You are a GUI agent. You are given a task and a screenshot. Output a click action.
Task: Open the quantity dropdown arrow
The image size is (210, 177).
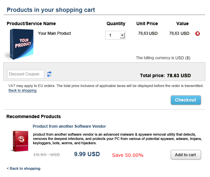tap(122, 35)
